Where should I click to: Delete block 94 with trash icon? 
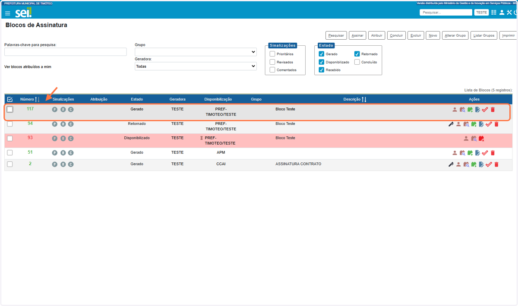(x=496, y=124)
